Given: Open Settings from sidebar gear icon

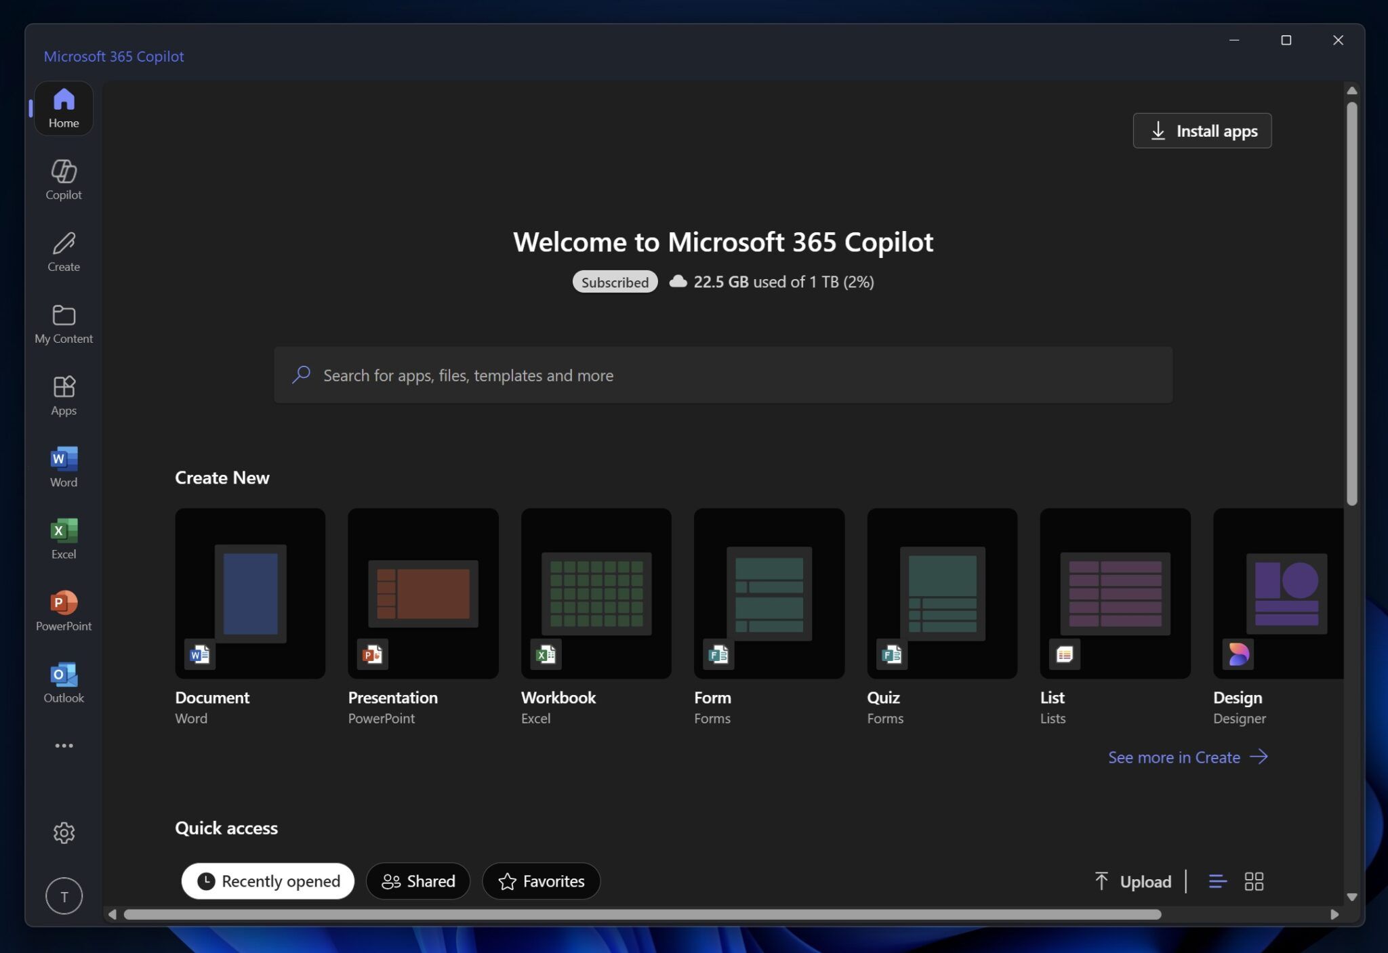Looking at the screenshot, I should coord(63,833).
